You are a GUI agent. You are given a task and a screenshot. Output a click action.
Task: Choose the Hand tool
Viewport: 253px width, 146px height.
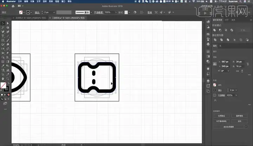tap(3, 79)
